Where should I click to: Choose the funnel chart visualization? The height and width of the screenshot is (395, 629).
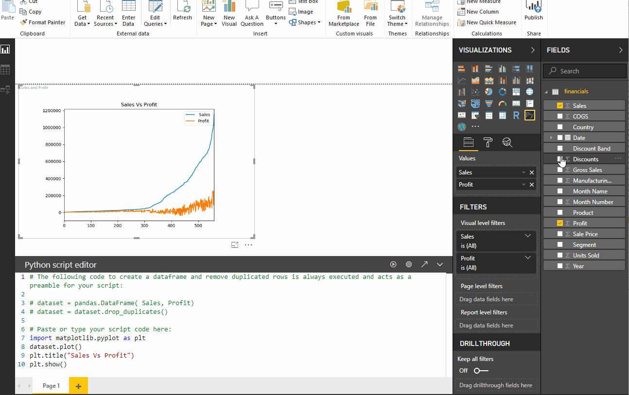pos(489,103)
